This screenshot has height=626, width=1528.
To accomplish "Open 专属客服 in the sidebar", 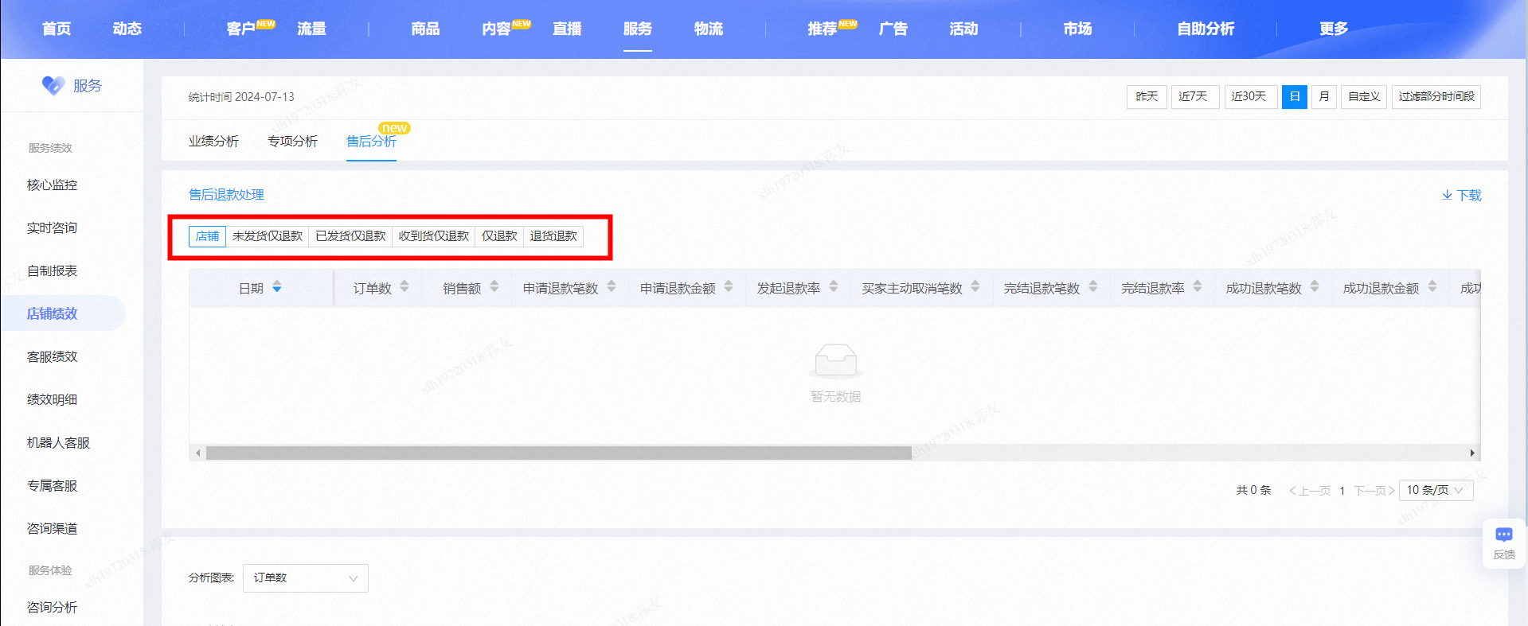I will 53,485.
